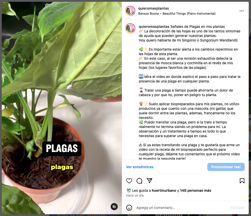Click Ver estadísticas link
Viewport: 251px width, 216px height.
pos(140,167)
